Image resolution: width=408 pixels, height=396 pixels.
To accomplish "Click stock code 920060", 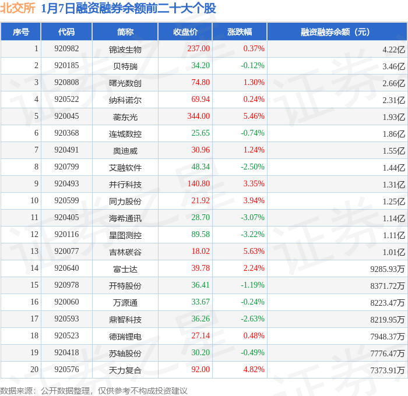I will tap(66, 302).
